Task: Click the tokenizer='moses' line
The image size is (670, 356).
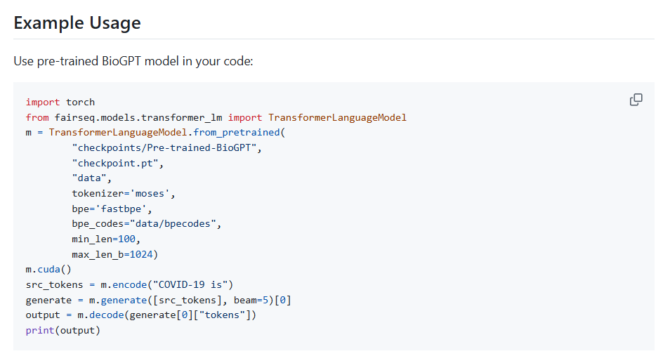Action: pyautogui.click(x=124, y=193)
